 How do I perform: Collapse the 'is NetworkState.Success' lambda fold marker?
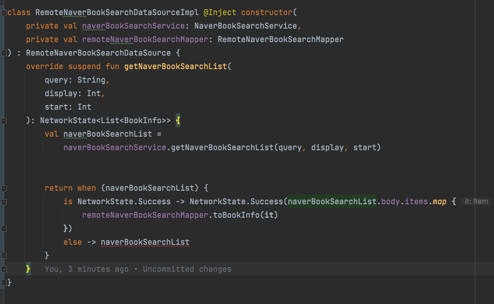pos(4,202)
